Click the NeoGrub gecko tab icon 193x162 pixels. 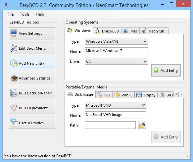[144, 31]
